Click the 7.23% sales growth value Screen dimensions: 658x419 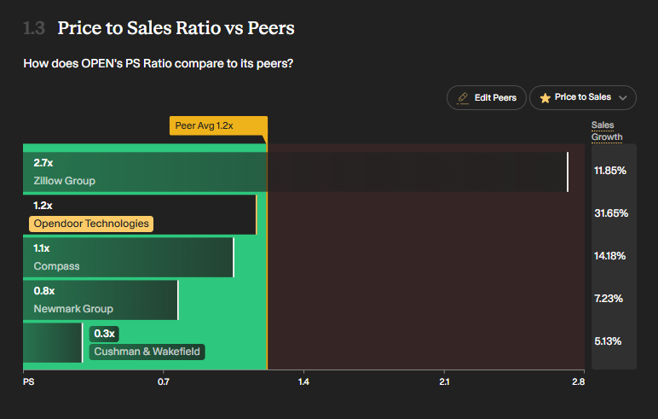pos(609,299)
